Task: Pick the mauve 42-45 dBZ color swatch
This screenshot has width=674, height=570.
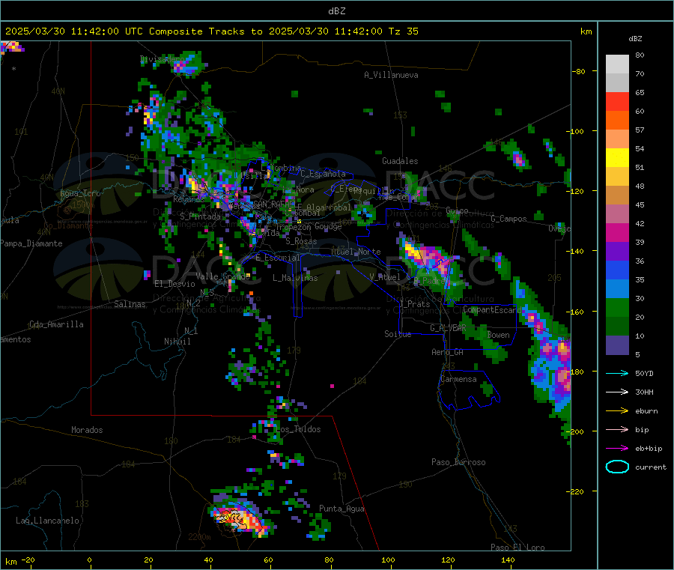Action: point(617,214)
